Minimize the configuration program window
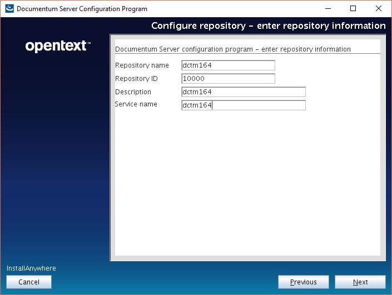 [327, 9]
